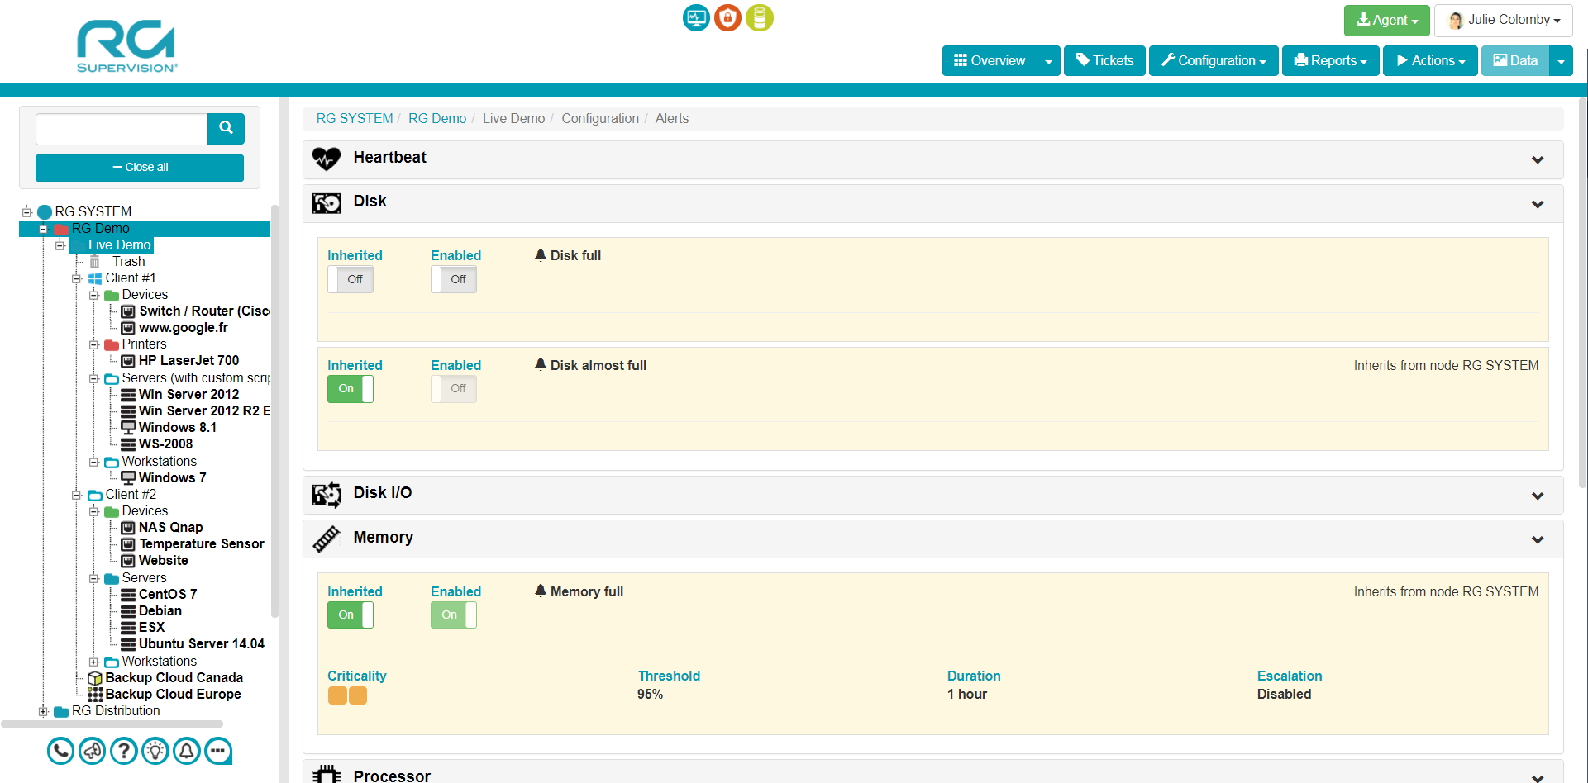Switch to the Tickets menu
Screen dimensions: 1588x783
(x=1104, y=60)
